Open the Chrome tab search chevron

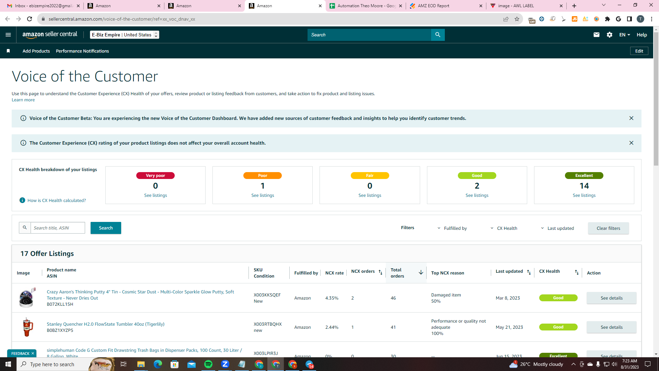tap(604, 5)
